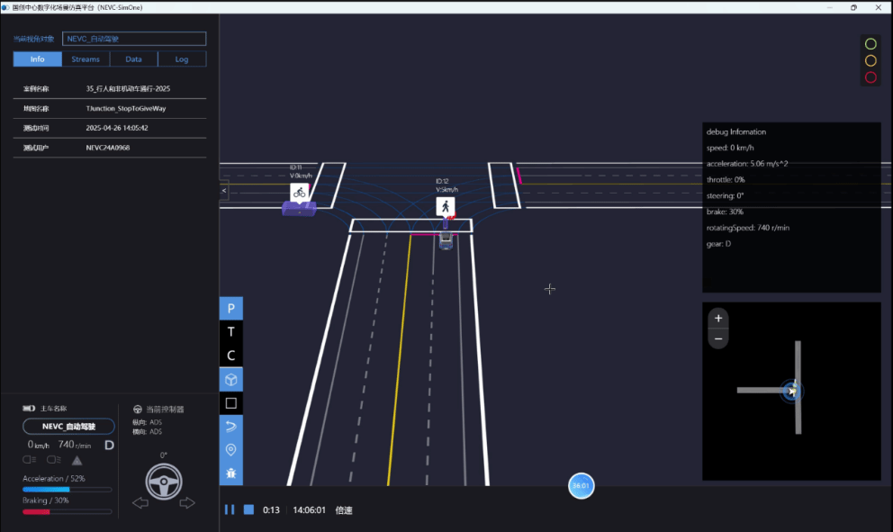Viewport: 893px width, 532px height.
Task: Toggle the P button in side toolbar
Action: (230, 309)
